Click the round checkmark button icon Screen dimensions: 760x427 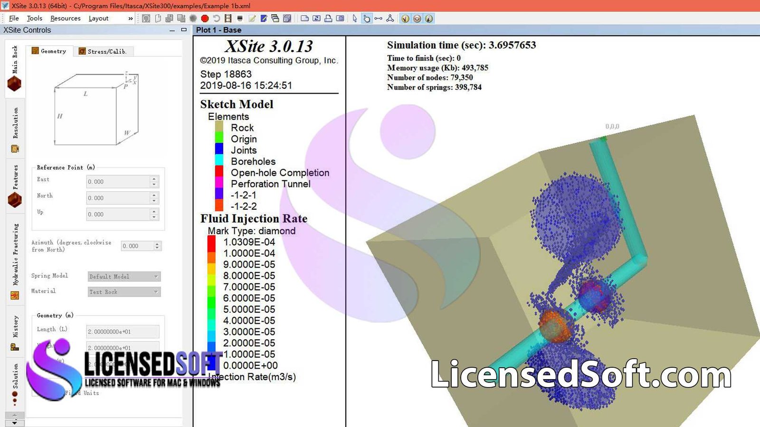405,19
